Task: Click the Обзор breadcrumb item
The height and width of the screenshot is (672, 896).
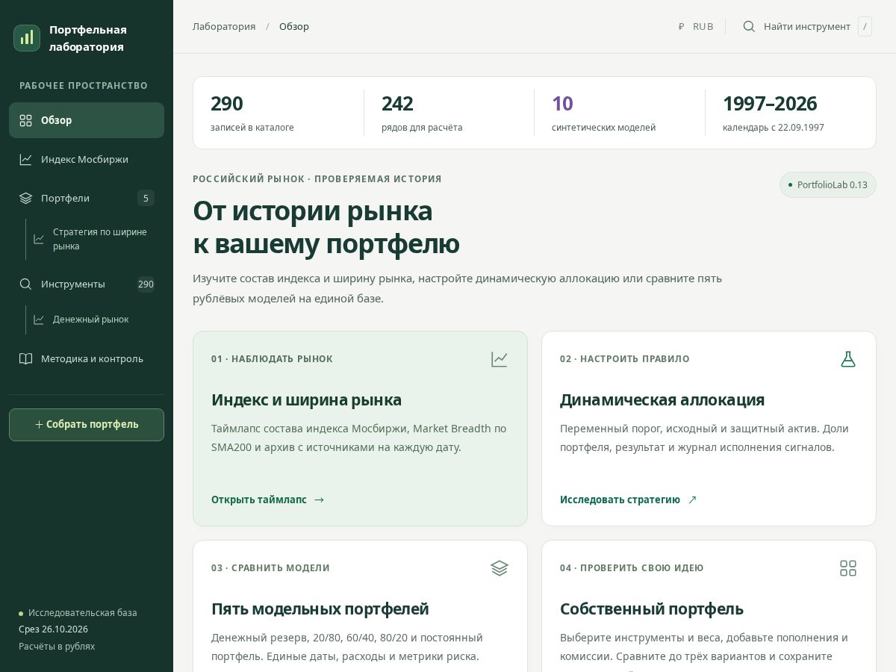Action: pos(294,26)
